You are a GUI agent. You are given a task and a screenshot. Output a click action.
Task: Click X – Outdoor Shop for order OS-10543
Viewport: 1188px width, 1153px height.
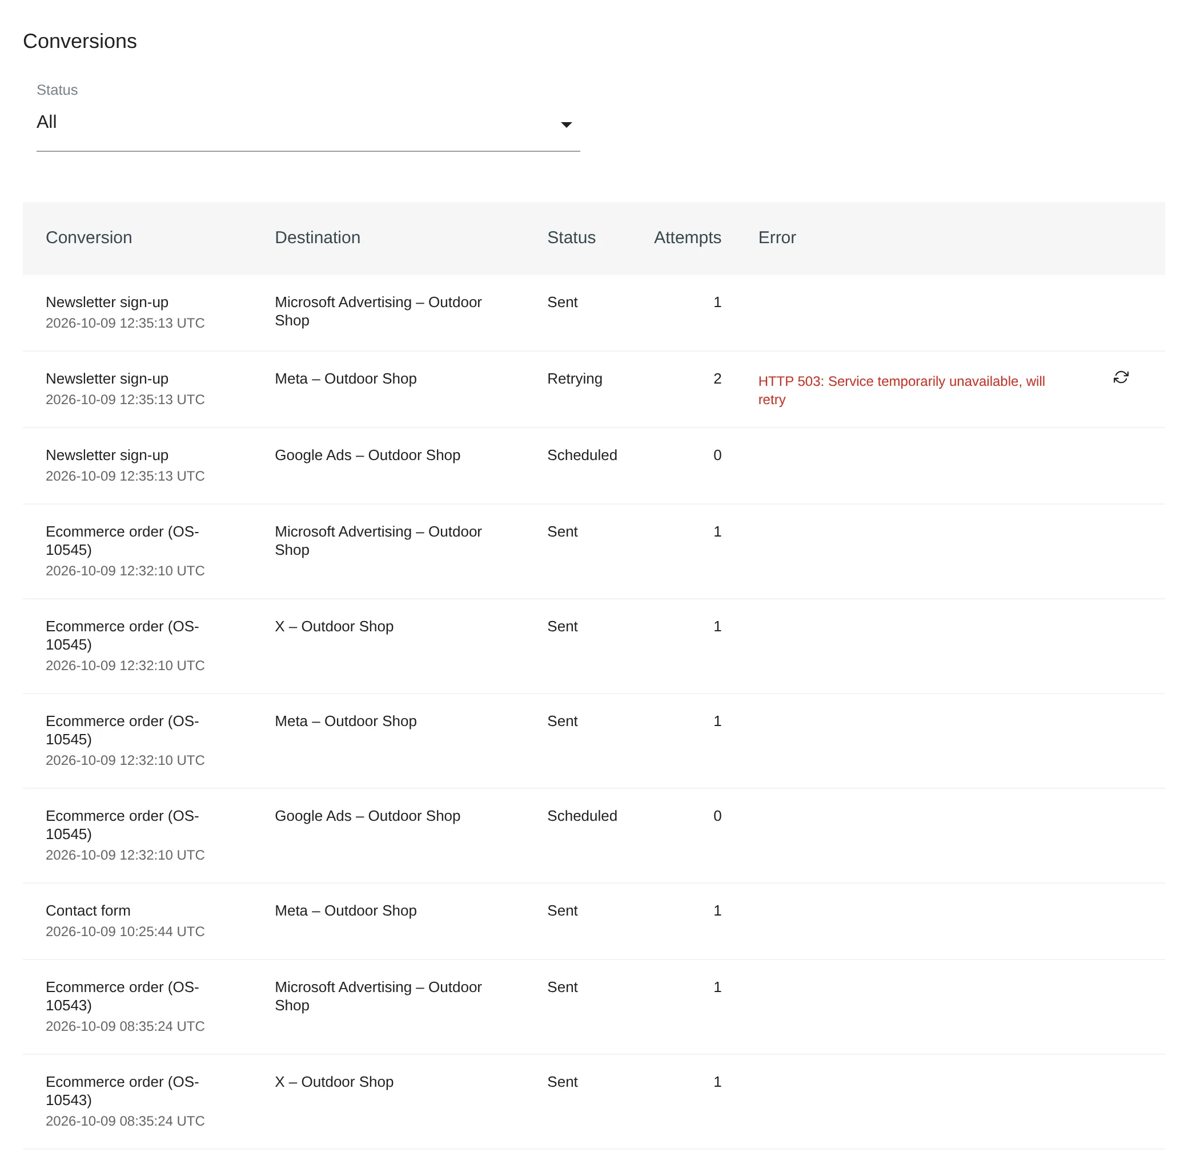334,1082
